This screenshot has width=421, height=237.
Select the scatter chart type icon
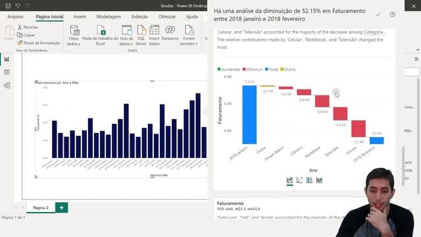pos(300,180)
